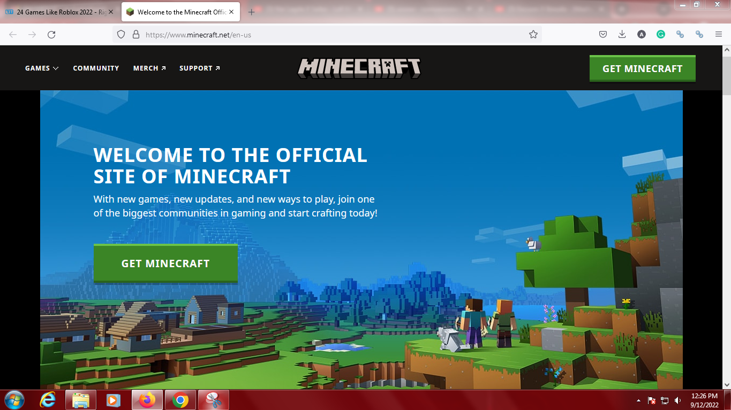Click the Show Desktop strip on taskbar
731x410 pixels.
(x=727, y=400)
